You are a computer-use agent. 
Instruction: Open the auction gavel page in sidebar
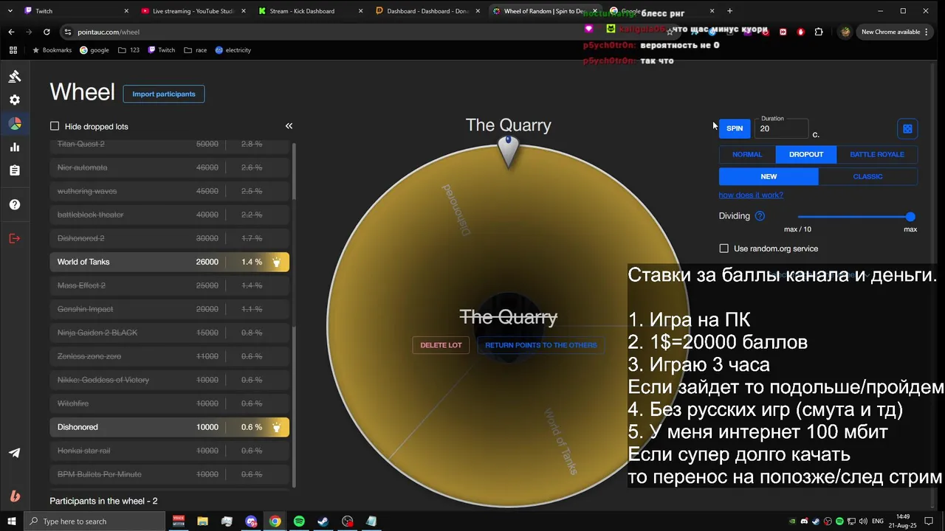15,76
